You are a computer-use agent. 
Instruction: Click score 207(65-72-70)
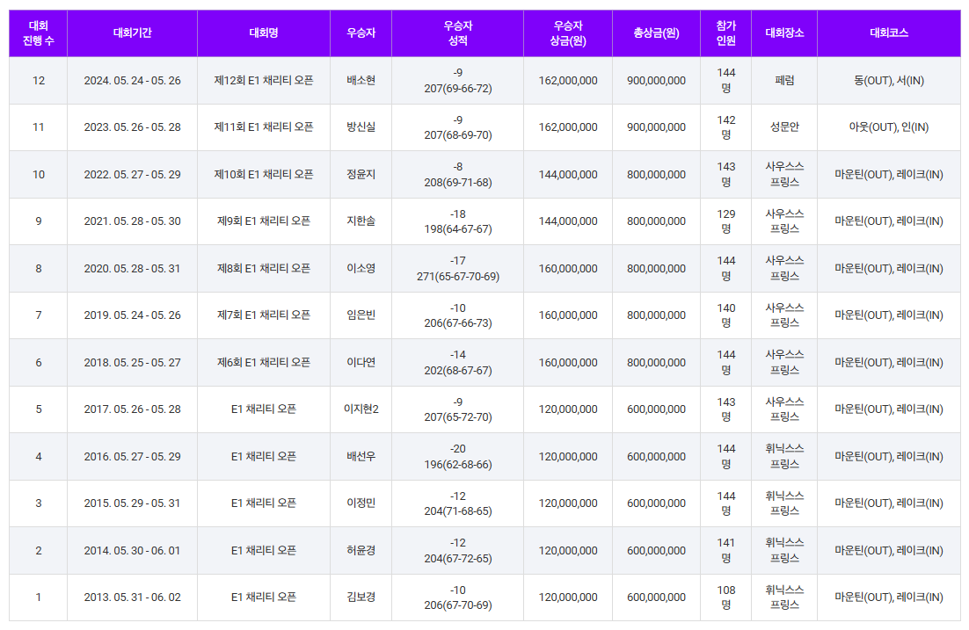pos(458,416)
